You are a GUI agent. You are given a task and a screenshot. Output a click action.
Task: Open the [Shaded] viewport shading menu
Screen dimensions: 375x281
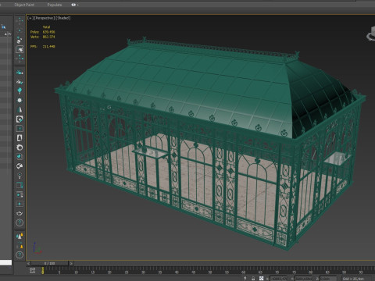[63, 18]
